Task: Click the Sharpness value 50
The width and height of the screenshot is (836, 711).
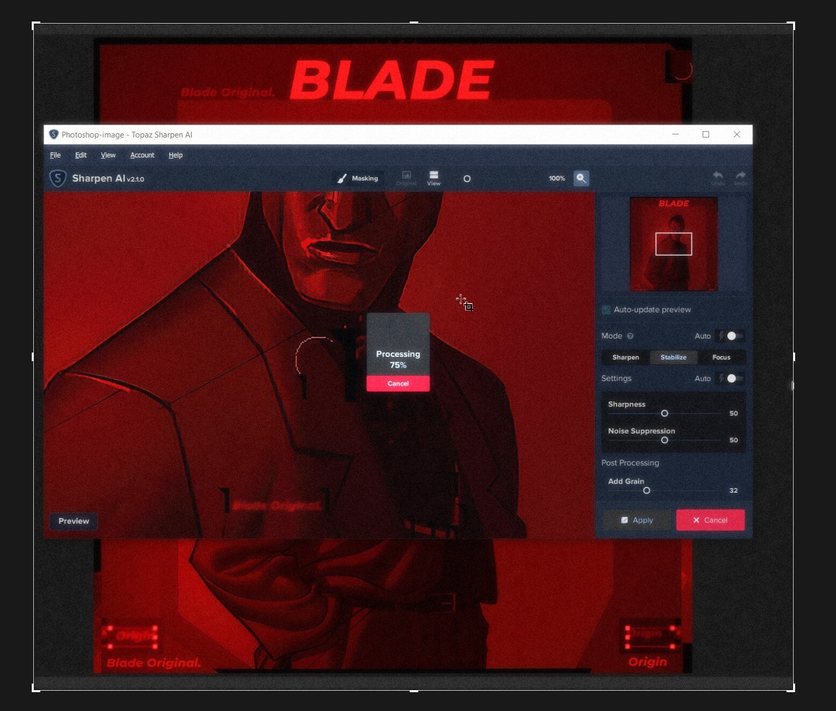Action: (x=733, y=413)
